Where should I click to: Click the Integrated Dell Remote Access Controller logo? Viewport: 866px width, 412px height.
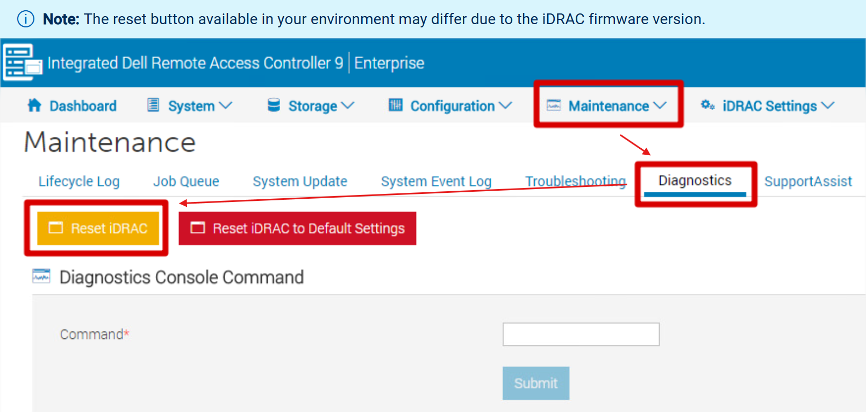coord(22,62)
